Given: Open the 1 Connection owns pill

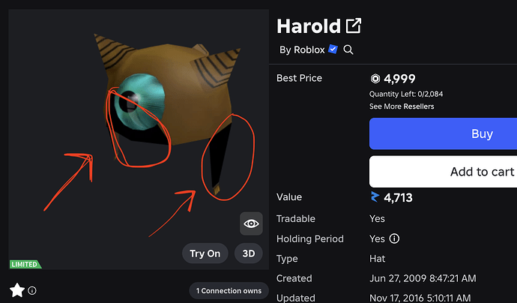Looking at the screenshot, I should pyautogui.click(x=229, y=291).
